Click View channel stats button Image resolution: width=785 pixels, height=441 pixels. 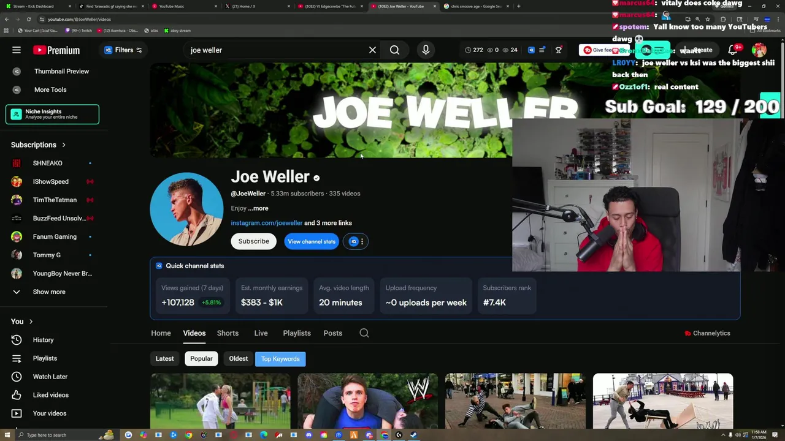point(312,241)
